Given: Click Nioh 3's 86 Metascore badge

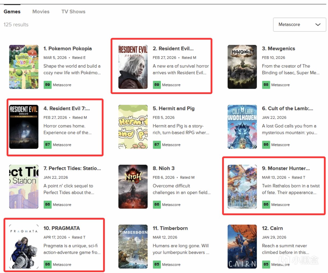Looking at the screenshot, I should tap(157, 204).
